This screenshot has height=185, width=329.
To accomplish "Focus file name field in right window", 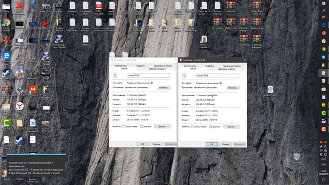I will pyautogui.click(x=217, y=76).
